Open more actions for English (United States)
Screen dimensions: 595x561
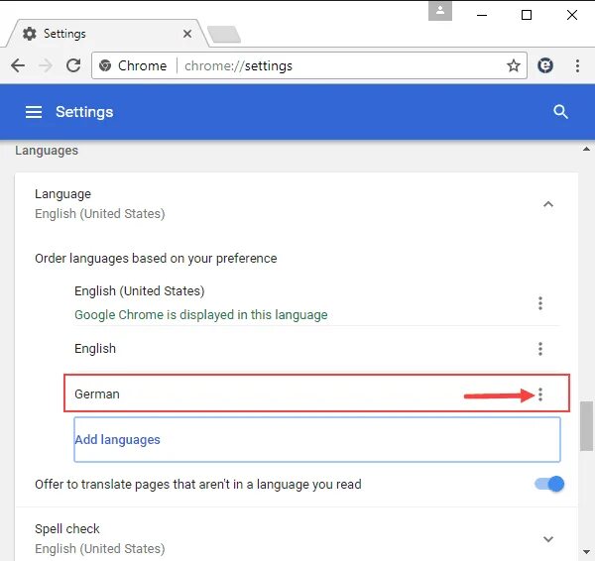pos(540,303)
